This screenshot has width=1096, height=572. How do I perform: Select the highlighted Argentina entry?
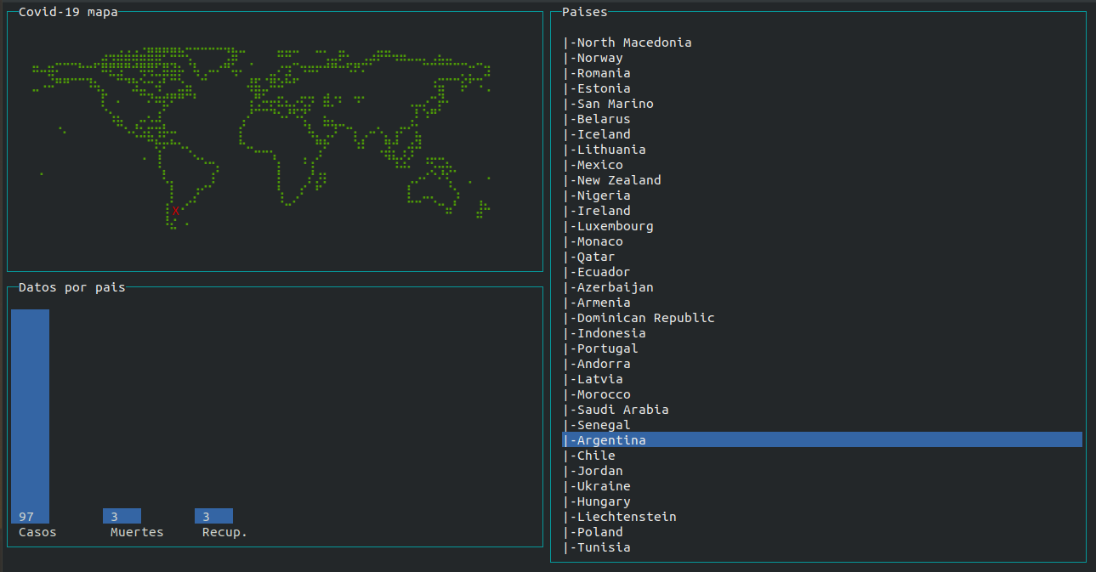coord(605,439)
